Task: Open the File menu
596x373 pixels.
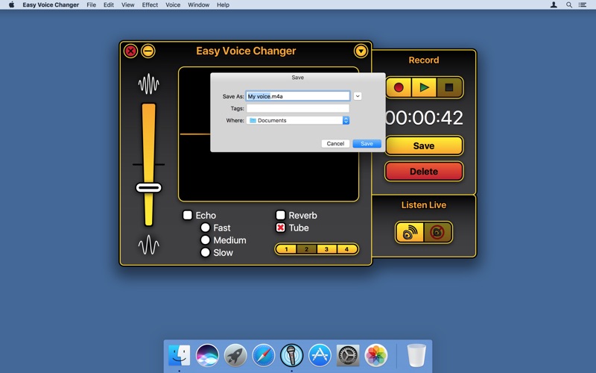Action: pyautogui.click(x=91, y=4)
